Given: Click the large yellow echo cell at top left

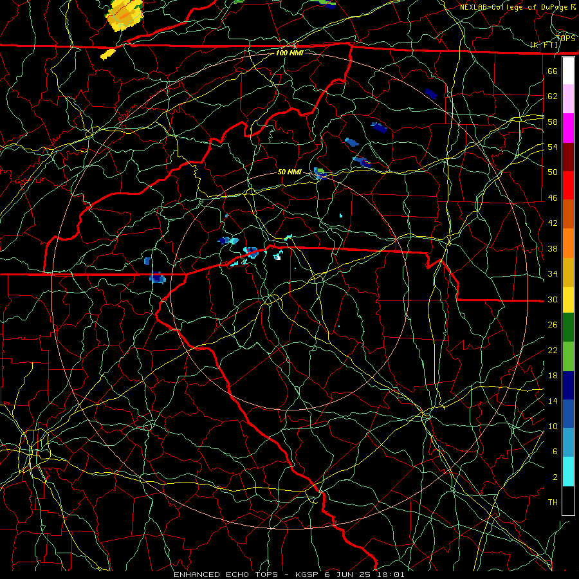Looking at the screenshot, I should coord(125,15).
